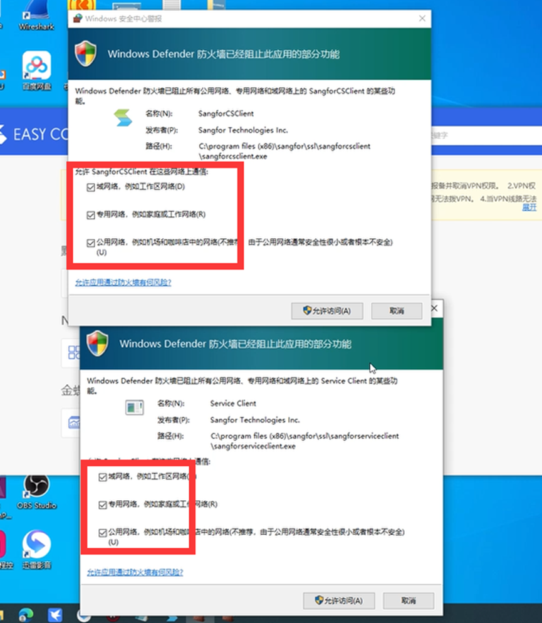The image size is (542, 623).
Task: Click the blue bird taskbar icon
Action: pyautogui.click(x=56, y=614)
